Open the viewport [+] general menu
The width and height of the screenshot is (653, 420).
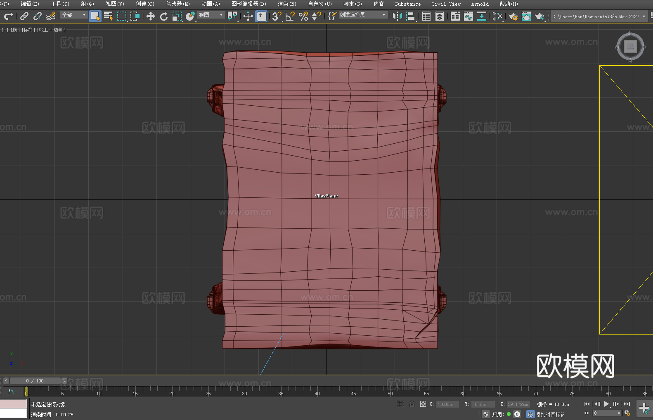pos(5,30)
